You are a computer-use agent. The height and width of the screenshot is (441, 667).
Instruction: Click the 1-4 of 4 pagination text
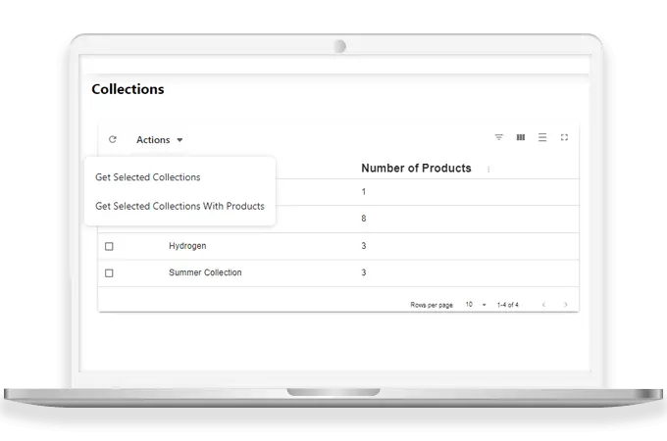(508, 305)
